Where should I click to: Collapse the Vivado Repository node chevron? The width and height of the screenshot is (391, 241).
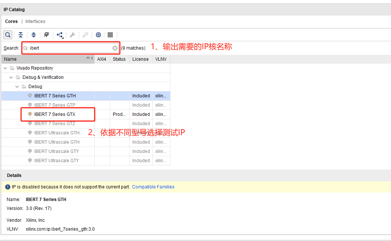pyautogui.click(x=5, y=68)
